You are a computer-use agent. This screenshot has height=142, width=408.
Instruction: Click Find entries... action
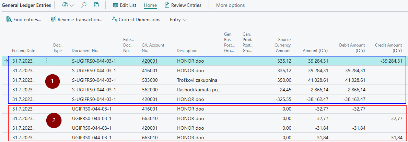point(24,20)
